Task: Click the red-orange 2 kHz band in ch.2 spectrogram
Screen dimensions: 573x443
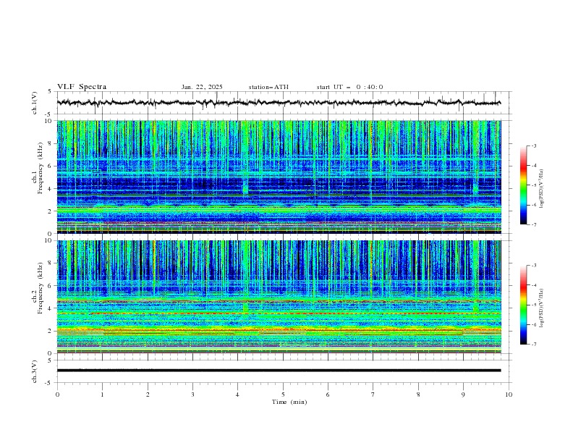Action: [279, 330]
